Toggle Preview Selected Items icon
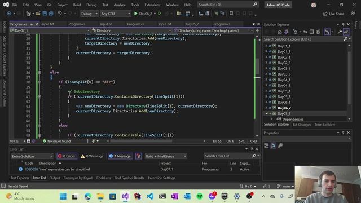The image size is (361, 203). (346, 32)
